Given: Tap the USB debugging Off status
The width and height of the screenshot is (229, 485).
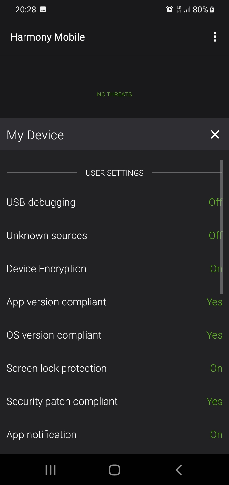Looking at the screenshot, I should 215,202.
